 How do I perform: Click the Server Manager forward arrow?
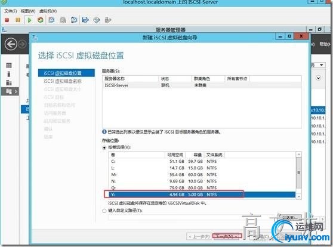pyautogui.click(x=22, y=44)
